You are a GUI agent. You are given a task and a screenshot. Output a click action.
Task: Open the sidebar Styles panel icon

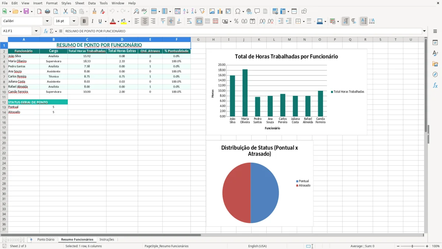[x=435, y=53]
